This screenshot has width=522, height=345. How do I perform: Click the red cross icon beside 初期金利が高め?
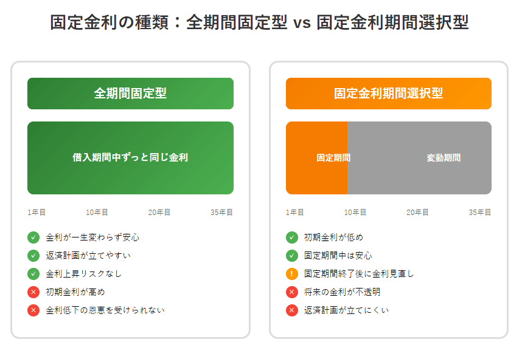(x=33, y=292)
